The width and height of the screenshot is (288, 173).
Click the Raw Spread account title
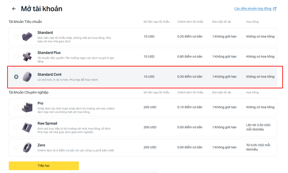(x=47, y=123)
